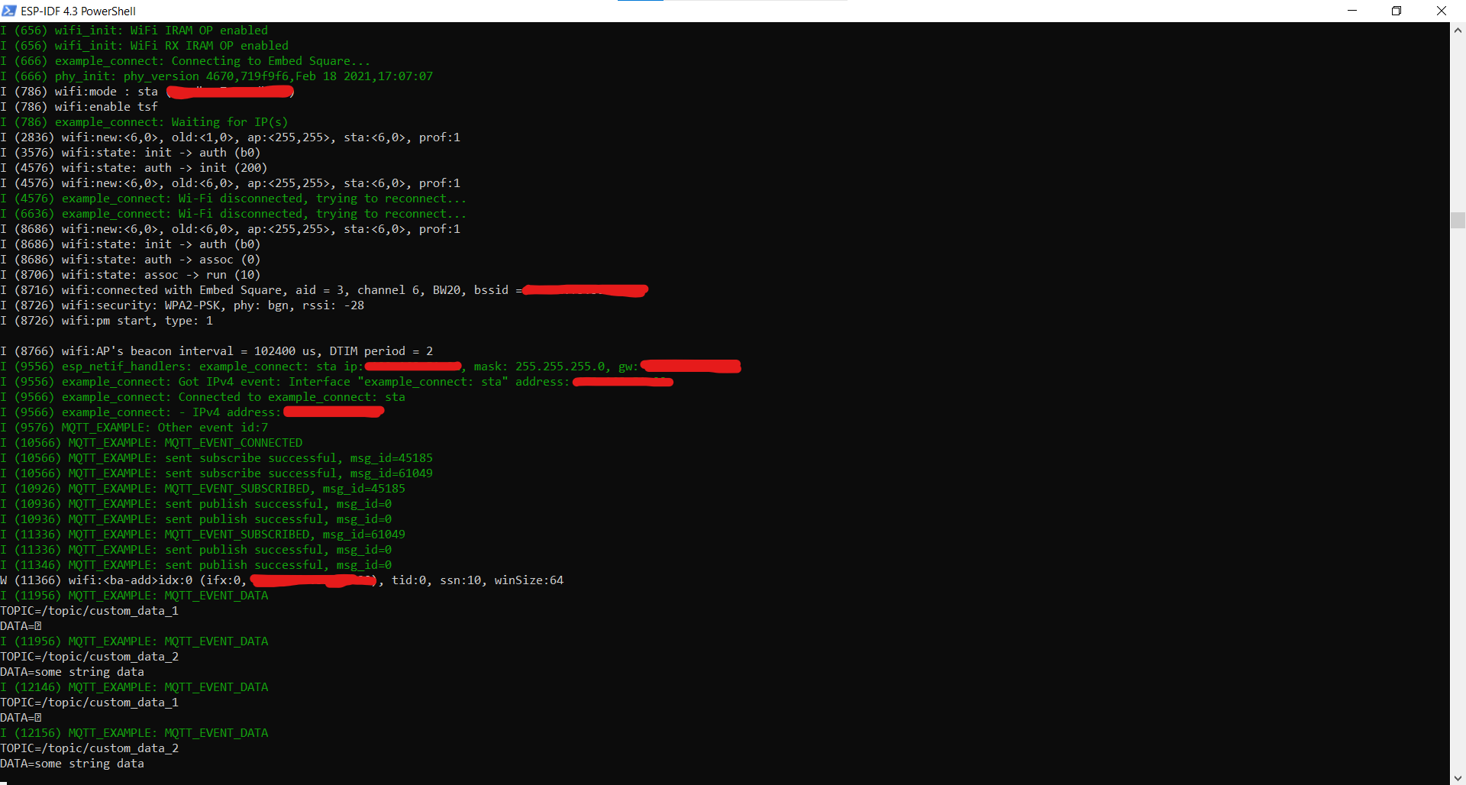The image size is (1466, 785).
Task: Click the (12146) 'MQTT_EVENT_DATA' line
Action: [x=134, y=687]
